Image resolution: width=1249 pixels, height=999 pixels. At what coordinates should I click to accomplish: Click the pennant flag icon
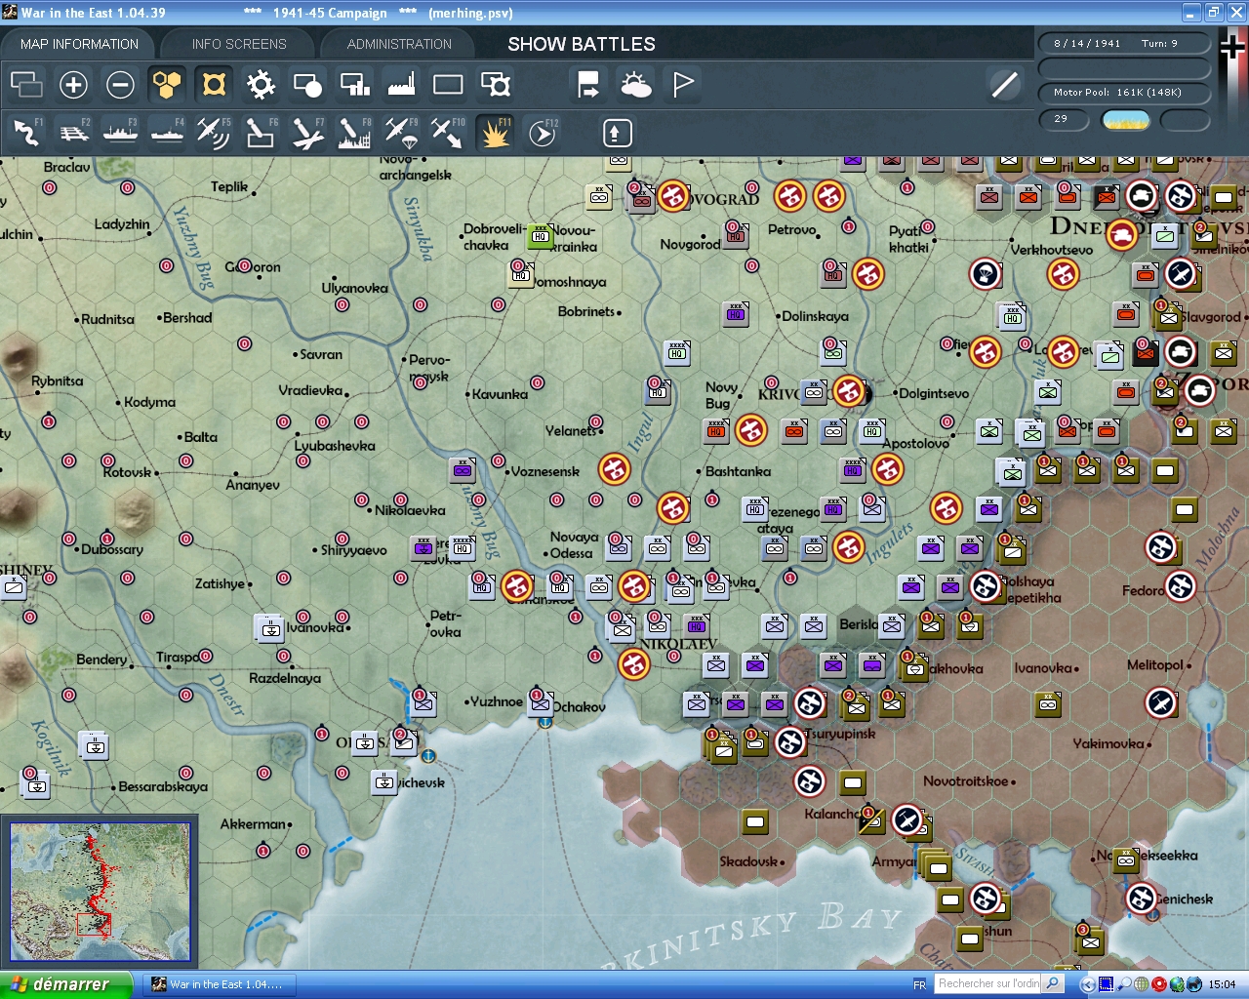pyautogui.click(x=683, y=85)
